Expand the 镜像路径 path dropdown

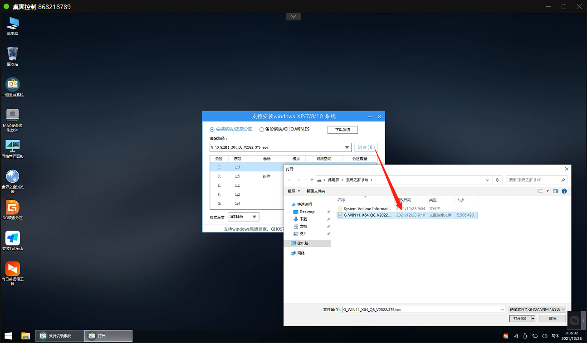click(x=347, y=147)
